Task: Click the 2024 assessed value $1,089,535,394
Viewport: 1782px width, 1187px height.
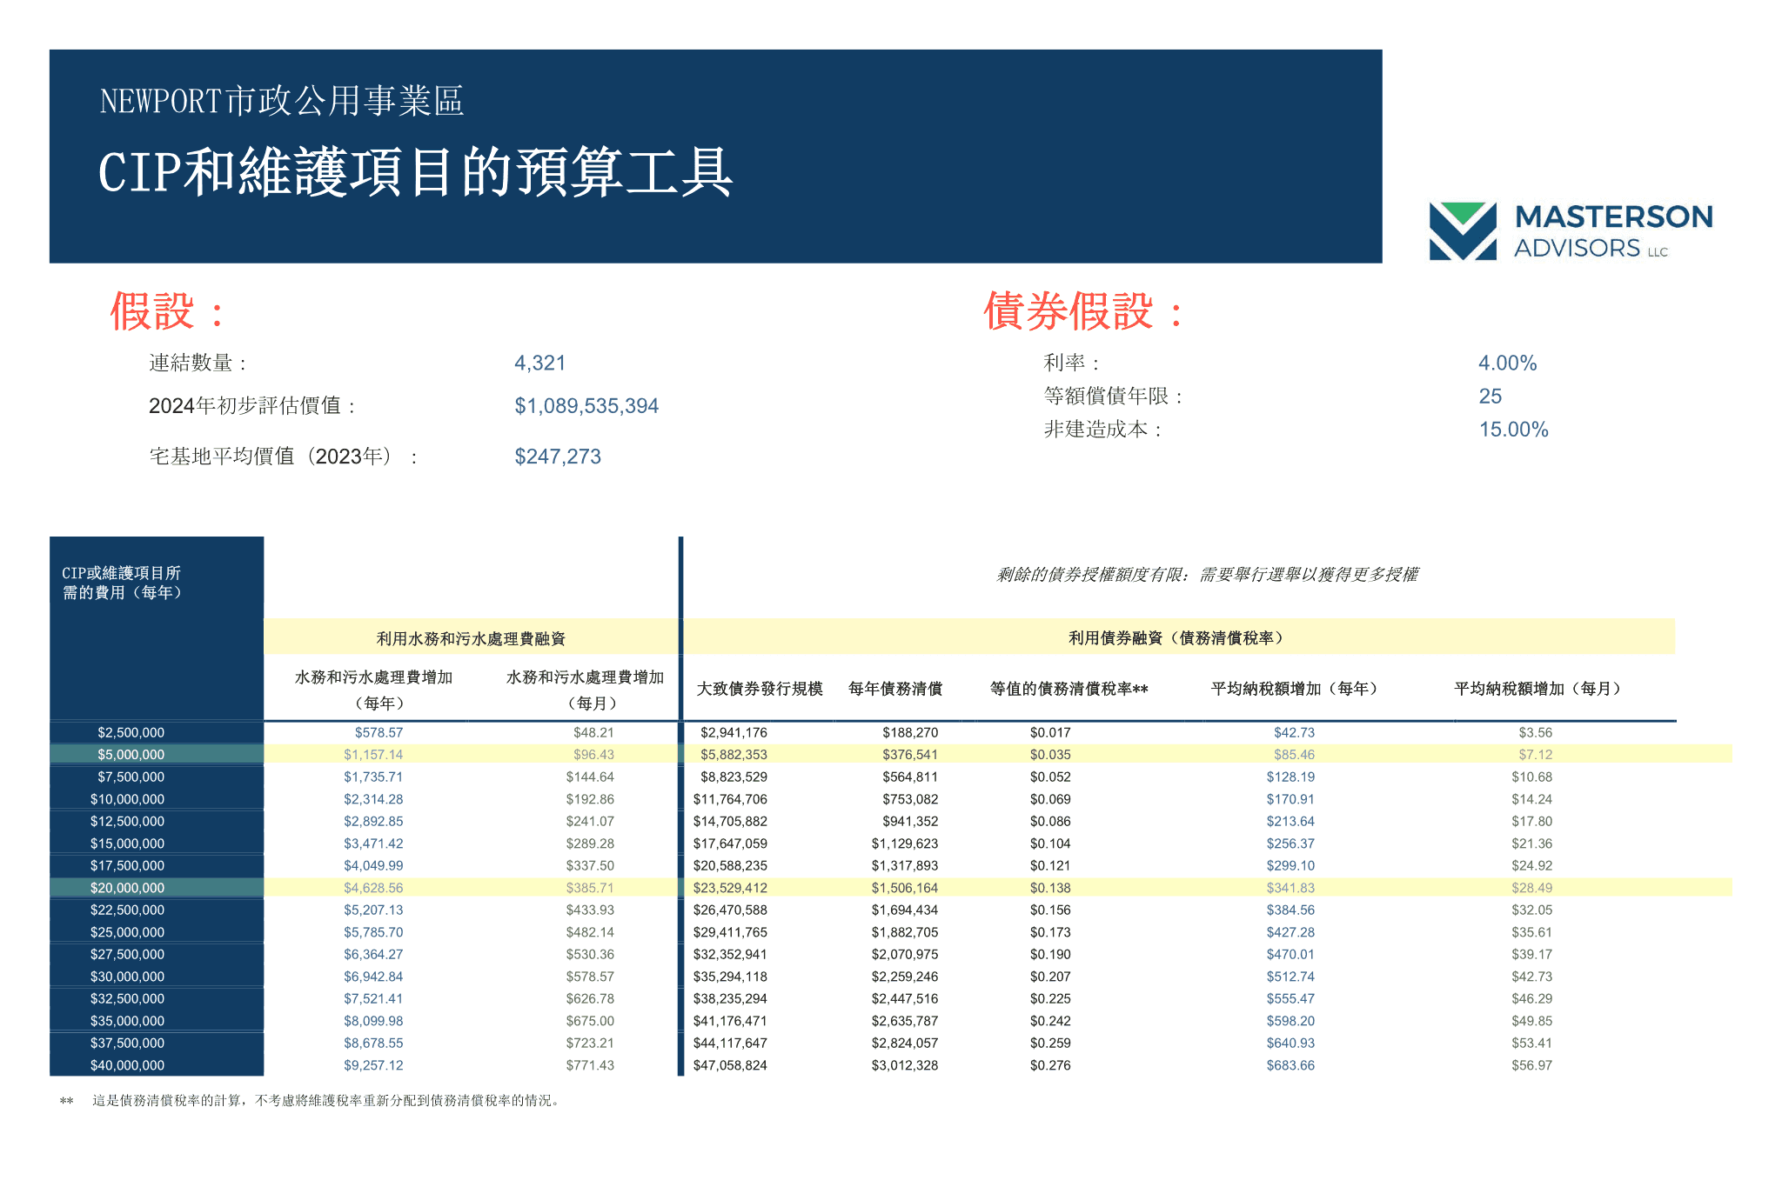Action: click(x=586, y=406)
